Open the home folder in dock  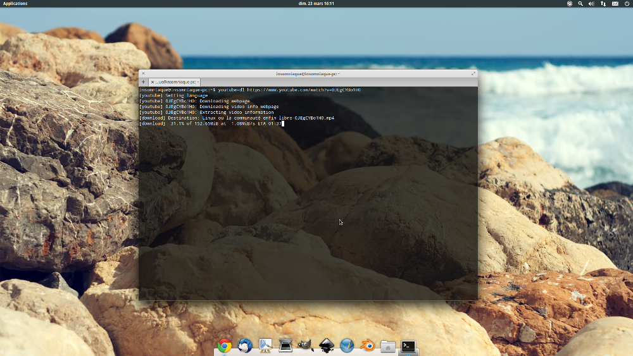click(387, 347)
